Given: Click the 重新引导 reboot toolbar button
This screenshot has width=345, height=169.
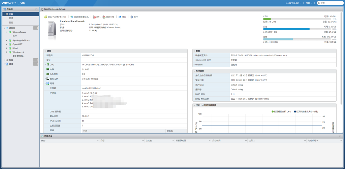Looking at the screenshot, I should coord(108,17).
